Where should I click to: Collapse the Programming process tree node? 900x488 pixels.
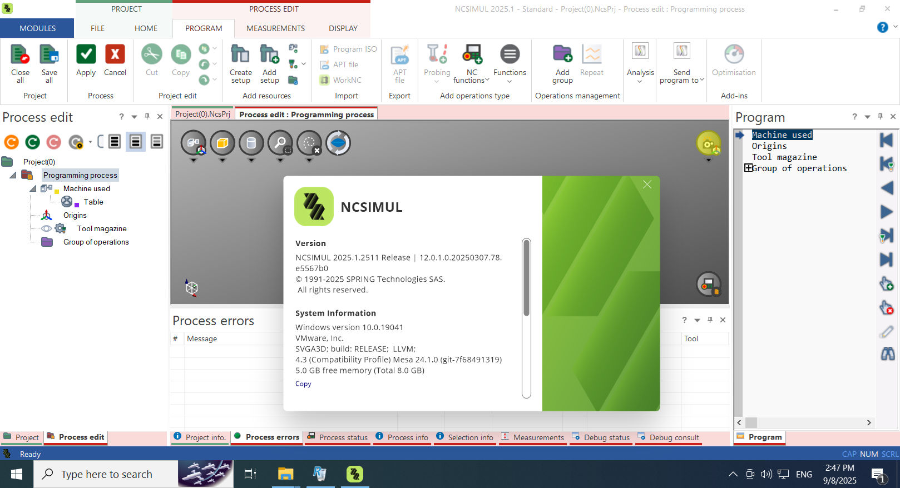tap(13, 175)
